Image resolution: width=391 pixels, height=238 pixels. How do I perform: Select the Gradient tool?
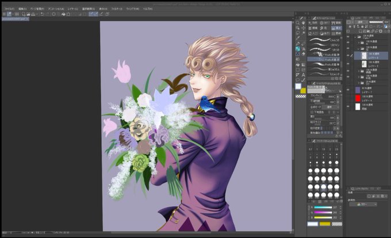[304, 65]
